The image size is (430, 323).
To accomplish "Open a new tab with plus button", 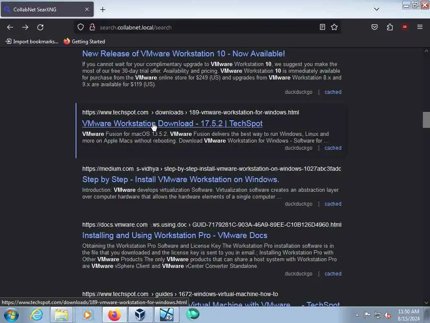I will 102,10.
